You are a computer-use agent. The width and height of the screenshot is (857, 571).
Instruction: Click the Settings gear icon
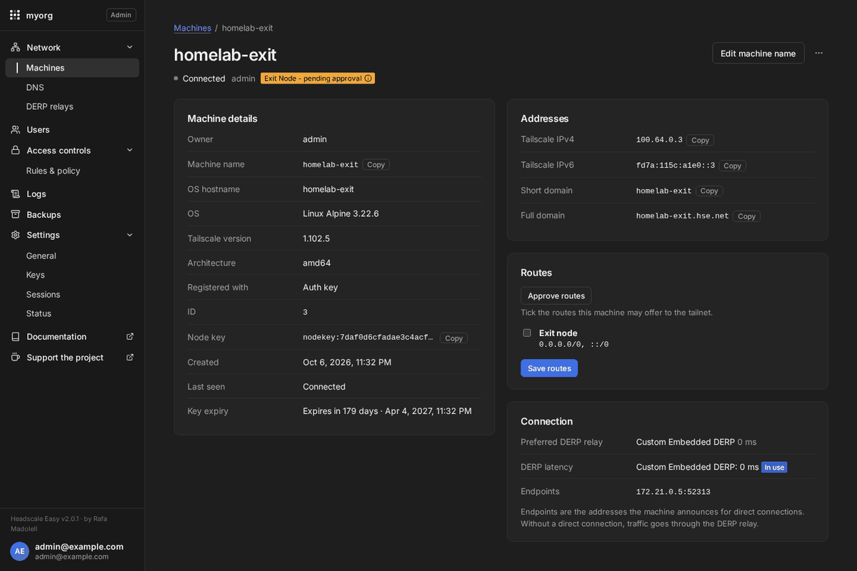click(16, 235)
